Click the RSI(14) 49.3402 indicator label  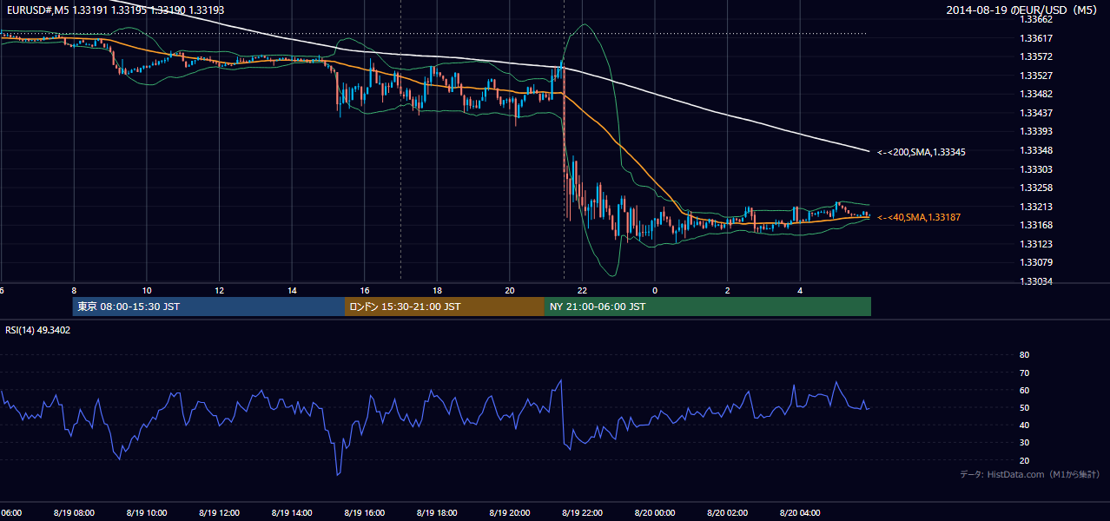coord(38,330)
